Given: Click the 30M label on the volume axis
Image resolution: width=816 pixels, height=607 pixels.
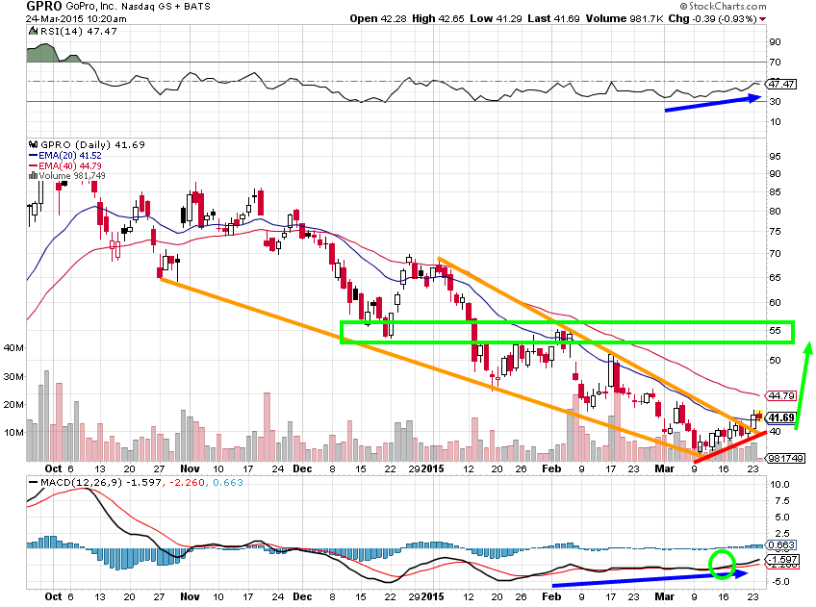Looking at the screenshot, I should tap(13, 376).
